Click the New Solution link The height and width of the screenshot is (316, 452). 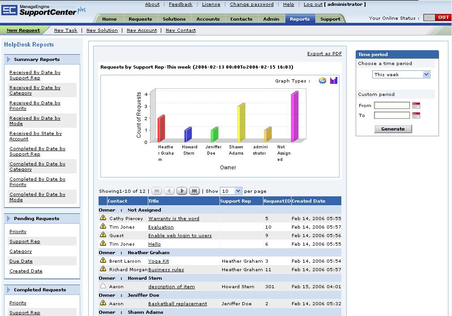coord(102,30)
